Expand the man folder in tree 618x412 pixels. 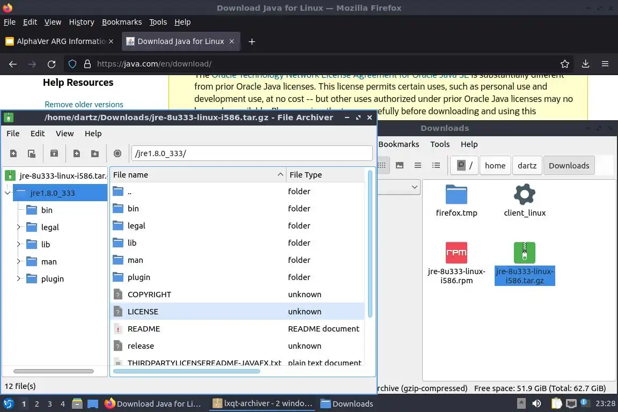[x=18, y=261]
